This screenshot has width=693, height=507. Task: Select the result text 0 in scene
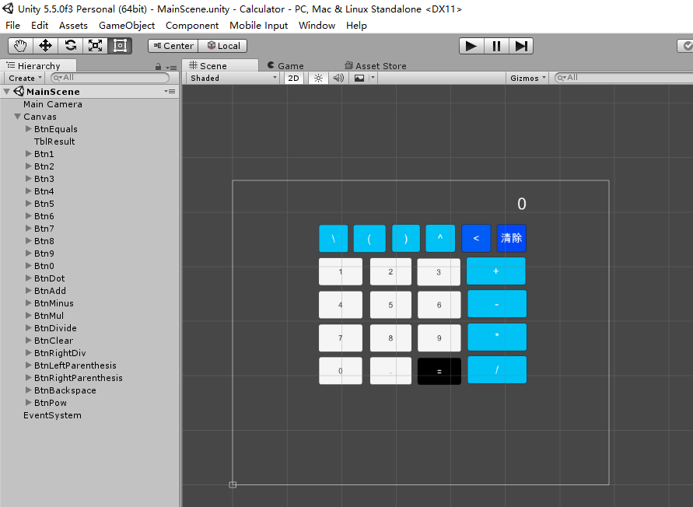point(522,204)
